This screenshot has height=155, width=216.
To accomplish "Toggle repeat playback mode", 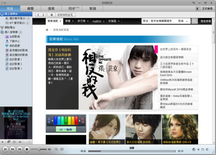I will [x=62, y=149].
